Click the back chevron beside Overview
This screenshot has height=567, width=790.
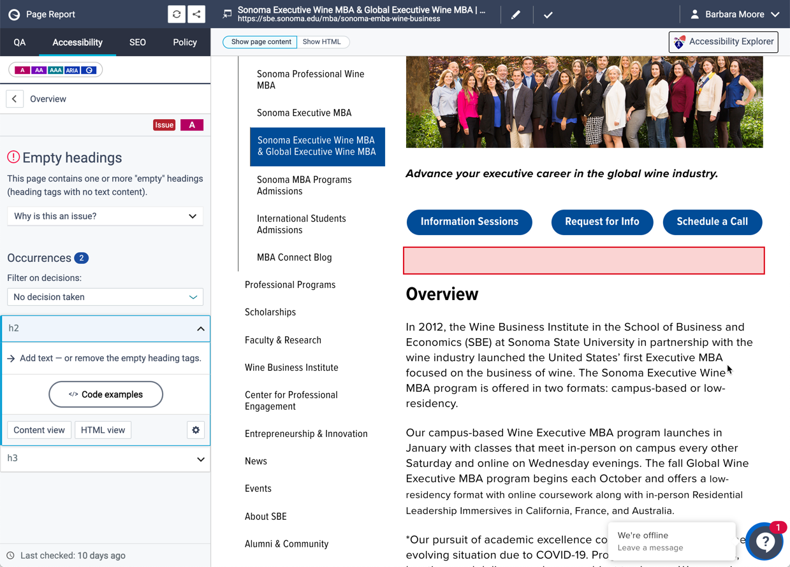point(14,99)
